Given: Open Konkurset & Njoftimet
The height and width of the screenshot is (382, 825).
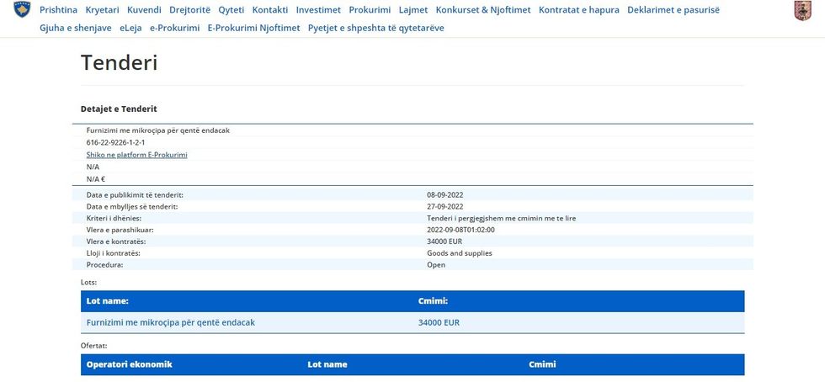Looking at the screenshot, I should click(483, 9).
